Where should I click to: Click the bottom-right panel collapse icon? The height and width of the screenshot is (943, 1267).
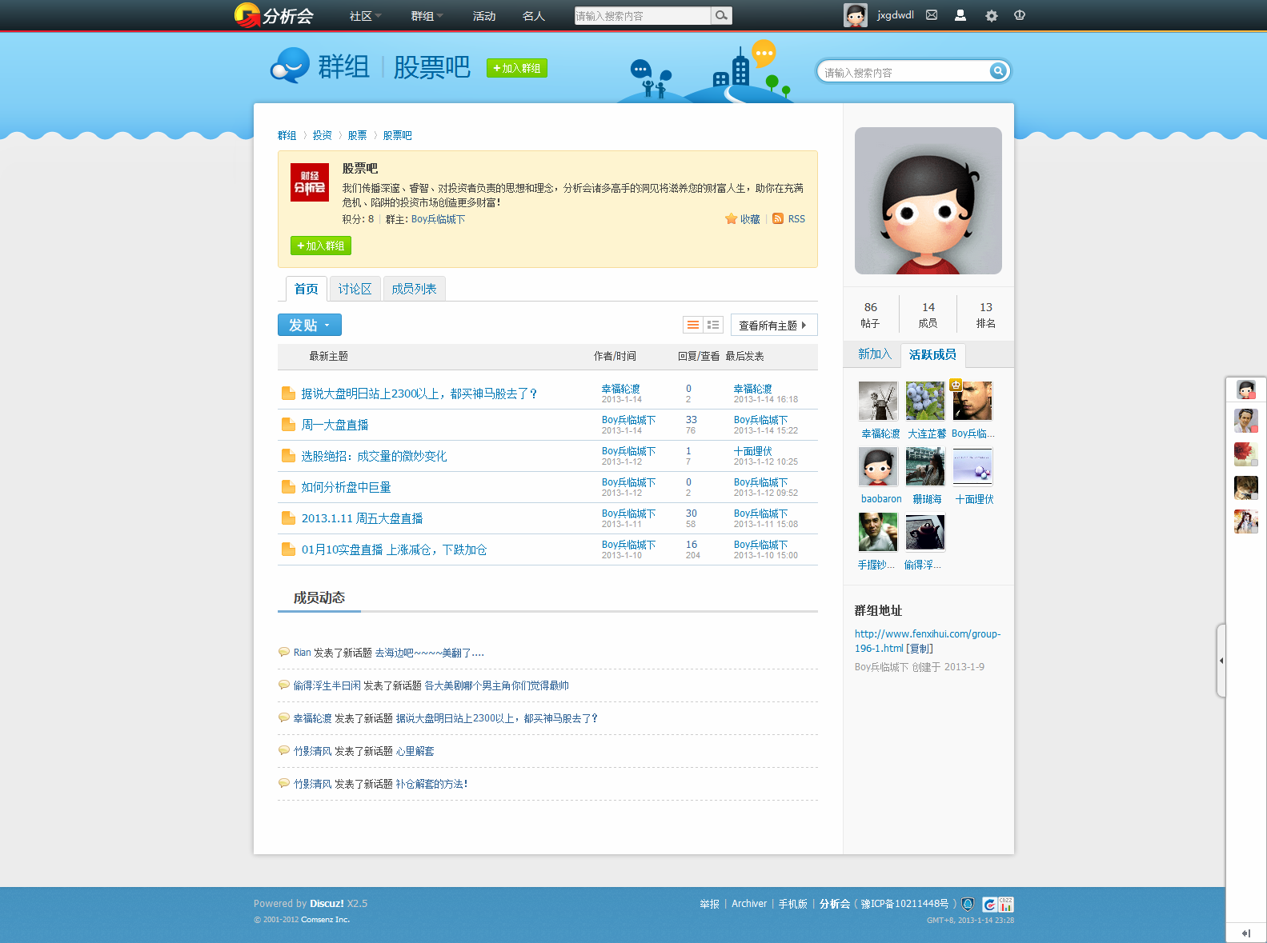click(x=1246, y=933)
